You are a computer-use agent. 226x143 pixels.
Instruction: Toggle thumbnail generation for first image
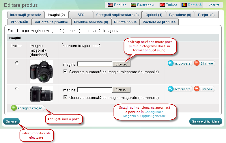65,71
